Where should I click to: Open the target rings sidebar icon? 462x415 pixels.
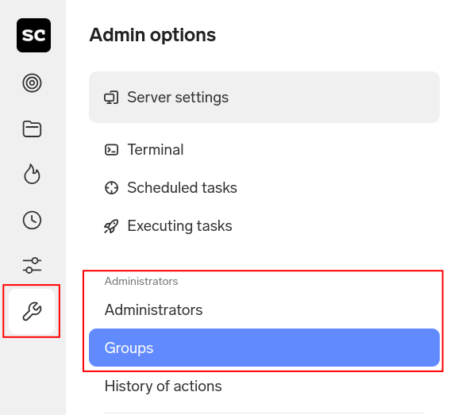click(32, 83)
